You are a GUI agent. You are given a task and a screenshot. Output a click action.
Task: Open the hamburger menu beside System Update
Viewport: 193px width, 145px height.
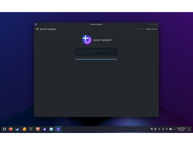tap(37, 29)
